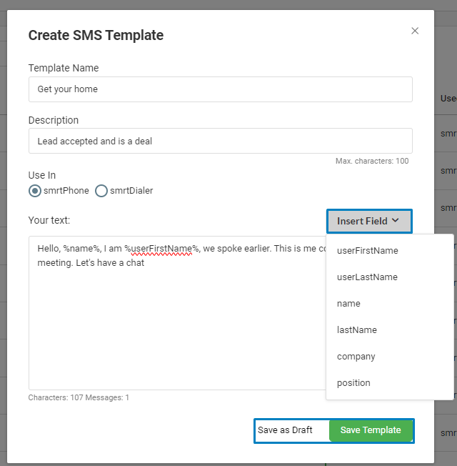Select the smrtDialer radio button
The width and height of the screenshot is (457, 466).
click(x=101, y=191)
